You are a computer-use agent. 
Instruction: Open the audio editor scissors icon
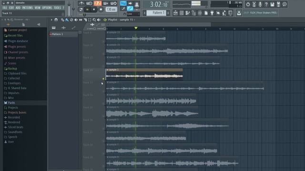pos(254,4)
